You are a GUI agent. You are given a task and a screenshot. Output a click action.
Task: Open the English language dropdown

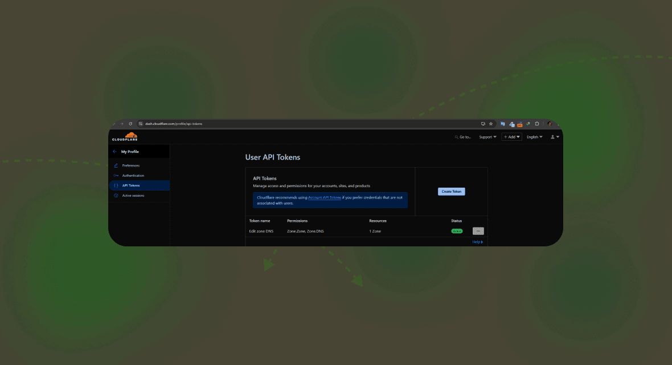click(534, 137)
